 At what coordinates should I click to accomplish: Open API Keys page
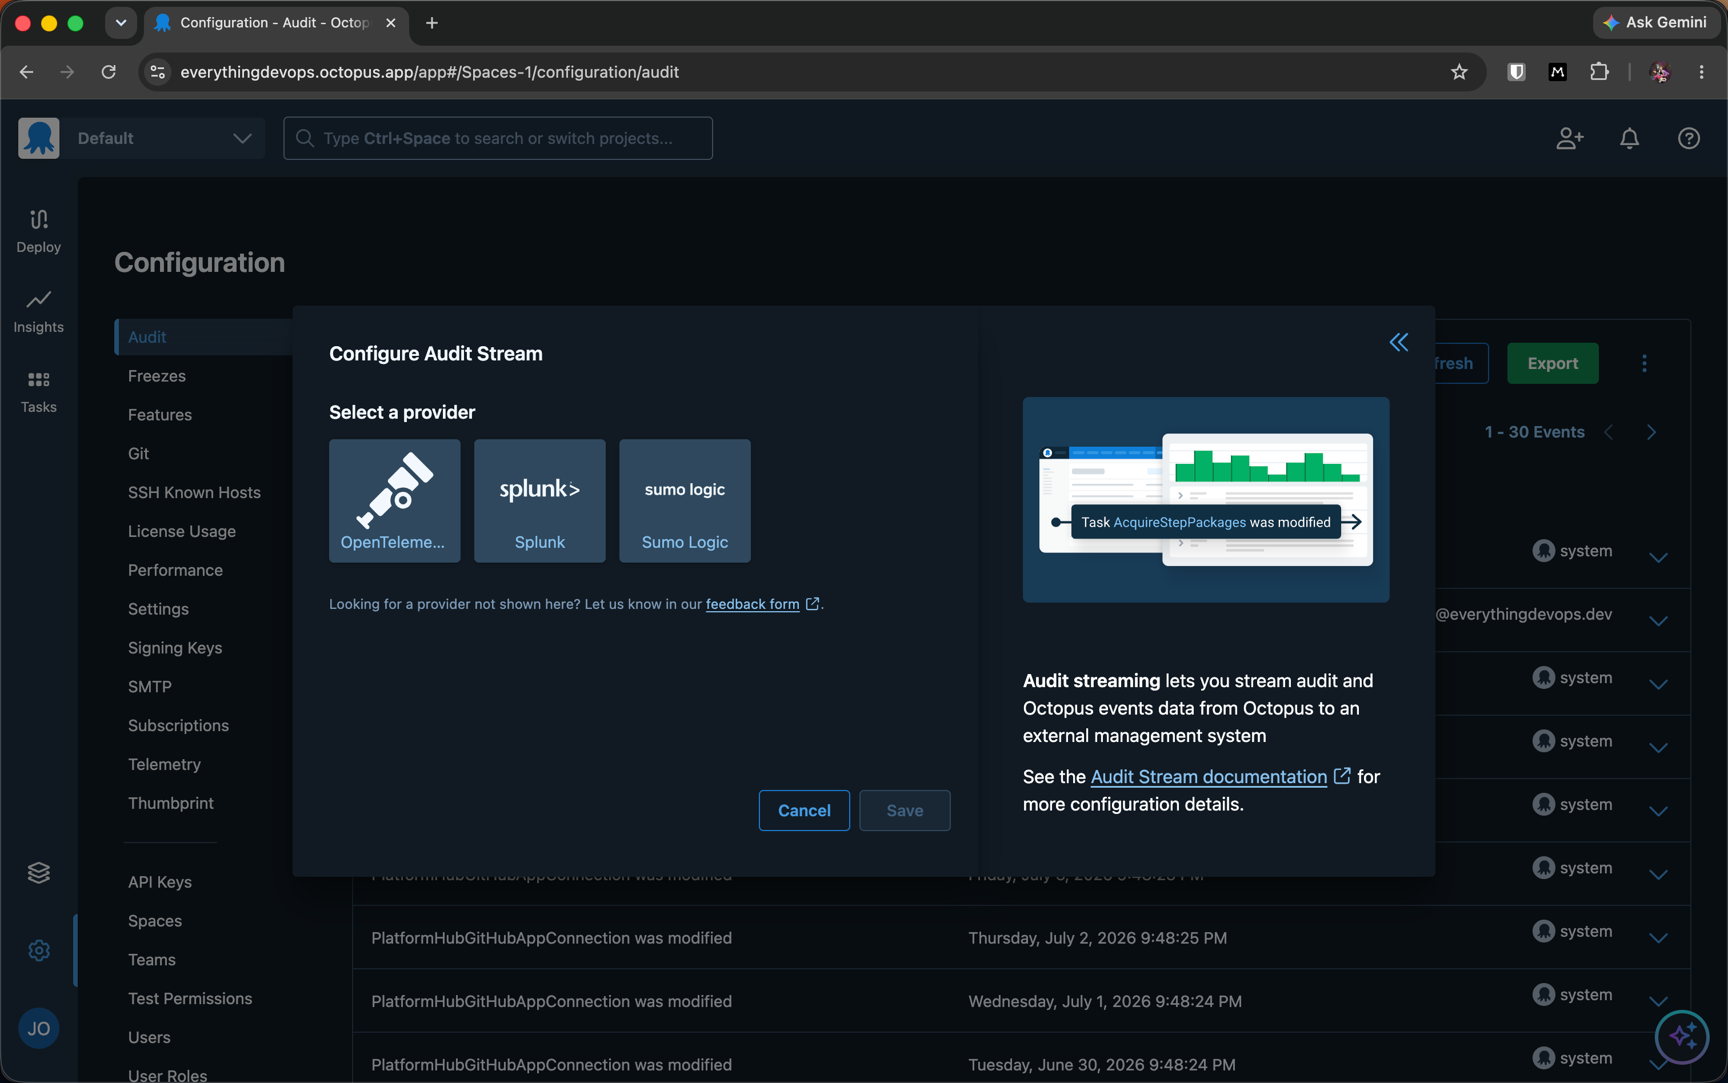(160, 882)
